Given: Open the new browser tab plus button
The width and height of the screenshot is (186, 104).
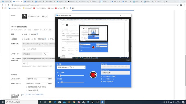Looking at the screenshot, I should pyautogui.click(x=167, y=2).
